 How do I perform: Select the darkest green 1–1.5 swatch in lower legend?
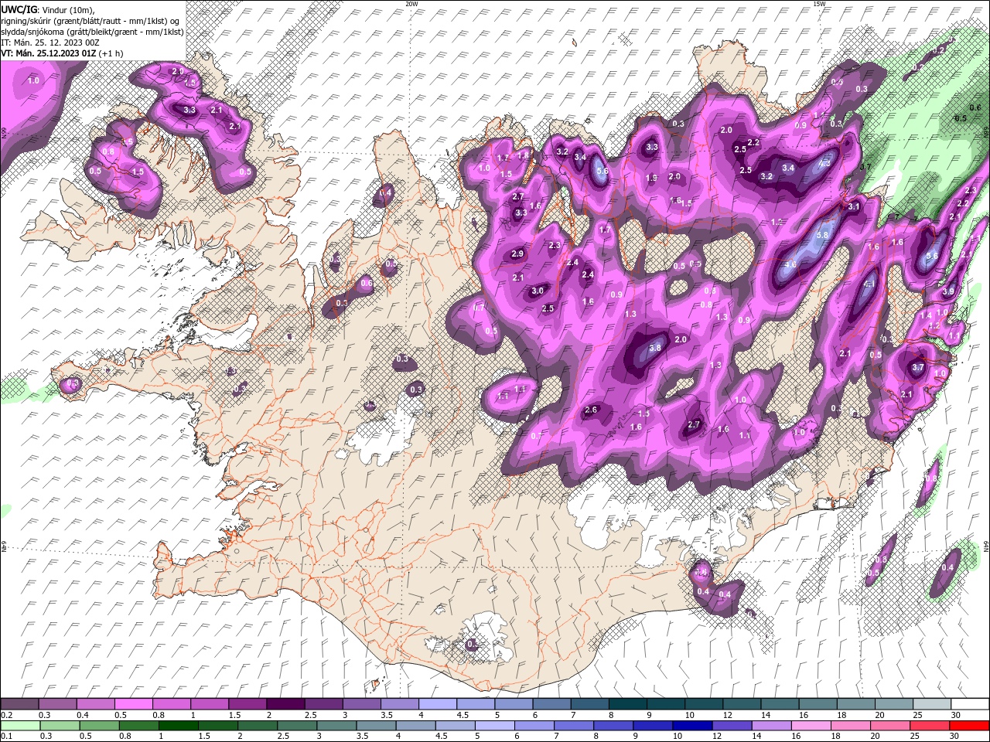179,726
